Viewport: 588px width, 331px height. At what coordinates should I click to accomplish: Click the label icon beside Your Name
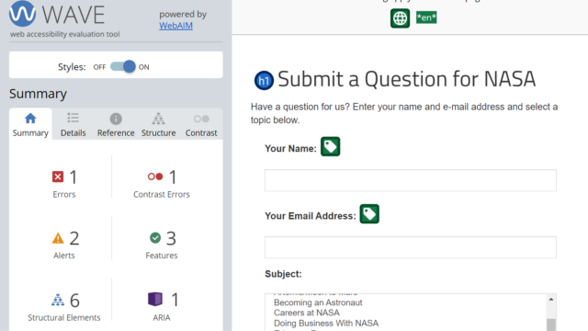click(x=331, y=146)
